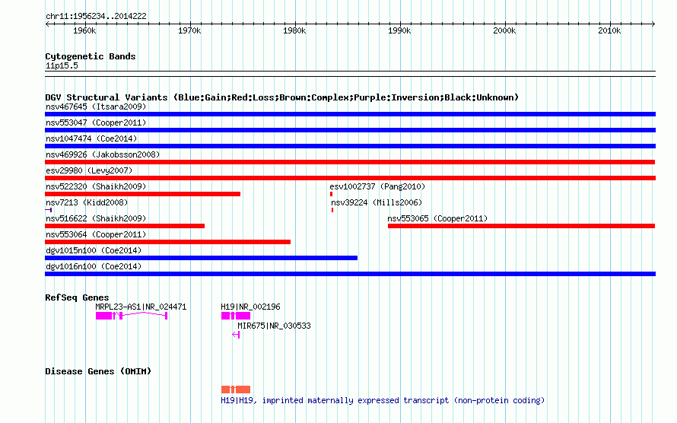Viewport: 677px width, 423px height.
Task: Select the nsv469926 (Jakobsson2008) red loss bar
Action: (x=350, y=162)
